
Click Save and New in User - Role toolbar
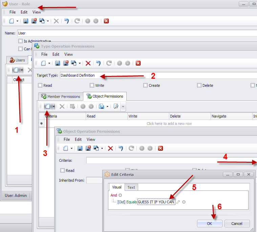pos(42,21)
